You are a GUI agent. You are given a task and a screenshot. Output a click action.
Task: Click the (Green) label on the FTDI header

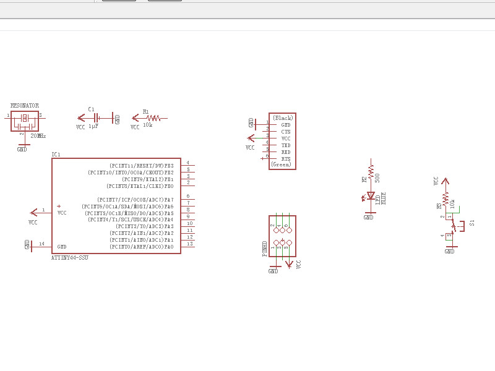coord(281,164)
